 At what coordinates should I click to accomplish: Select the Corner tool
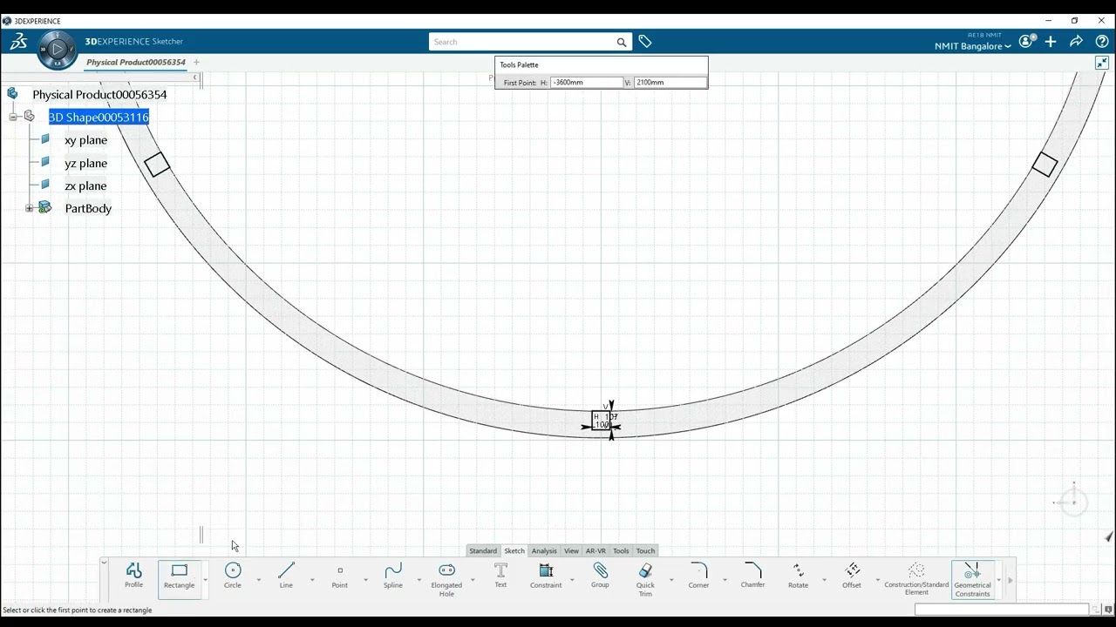click(x=698, y=576)
